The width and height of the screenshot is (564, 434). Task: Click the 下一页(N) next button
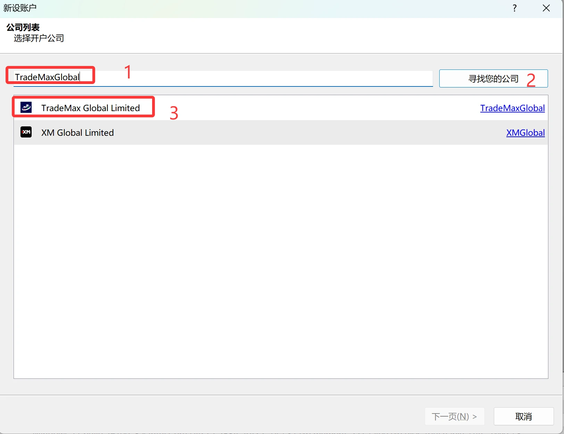click(x=454, y=416)
